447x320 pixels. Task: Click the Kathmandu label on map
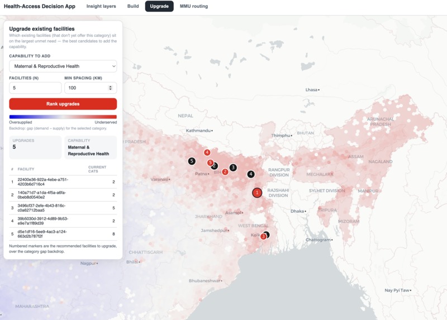[198, 131]
